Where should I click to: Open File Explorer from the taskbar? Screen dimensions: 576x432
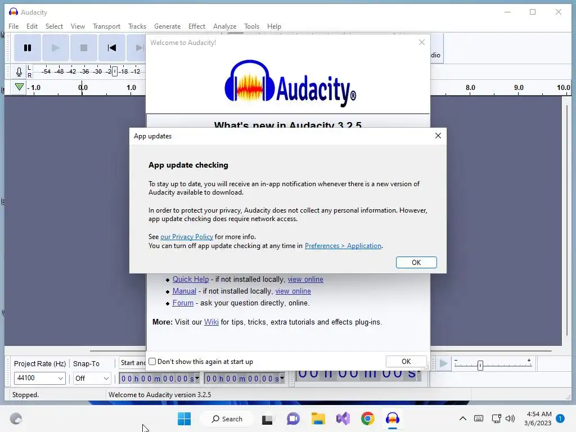[x=318, y=418]
